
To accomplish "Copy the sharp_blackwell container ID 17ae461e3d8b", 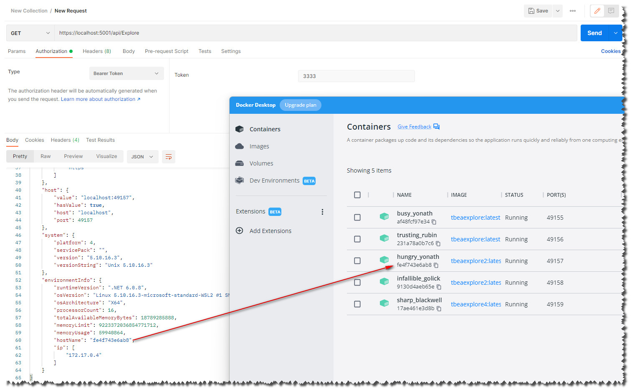I will click(x=439, y=309).
